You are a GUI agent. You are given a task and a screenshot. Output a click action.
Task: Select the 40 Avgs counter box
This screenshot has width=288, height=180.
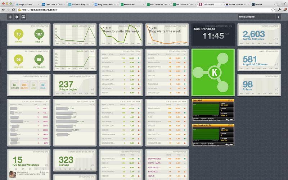coord(33,85)
